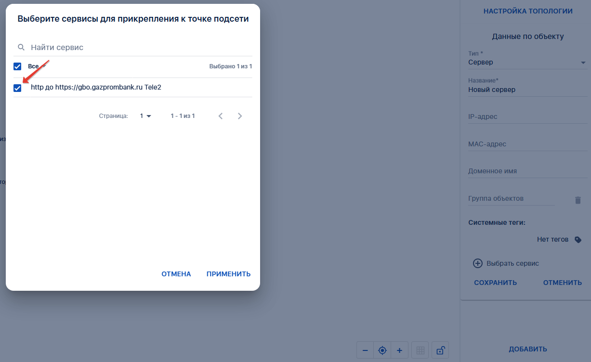Uncheck the gbo.gazprombank.ru Tele2 service checkbox
This screenshot has width=591, height=362.
point(17,88)
